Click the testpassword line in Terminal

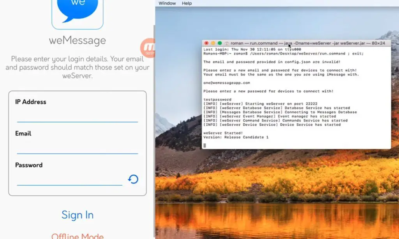click(217, 99)
